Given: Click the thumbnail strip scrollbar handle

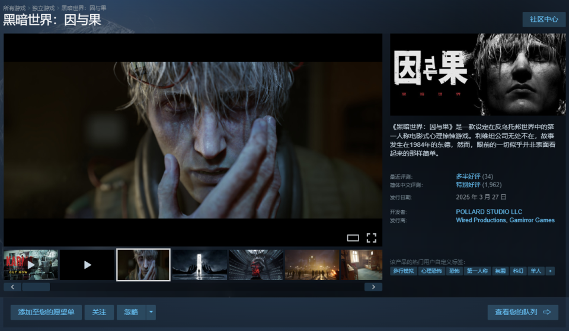Looking at the screenshot, I should pyautogui.click(x=36, y=287).
